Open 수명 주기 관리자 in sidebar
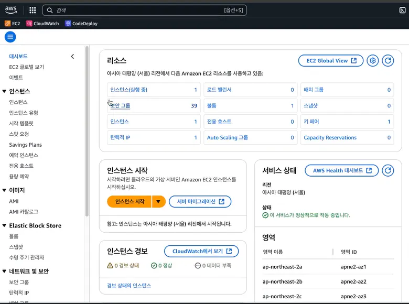Viewport: 409px width, 304px height. (27, 257)
